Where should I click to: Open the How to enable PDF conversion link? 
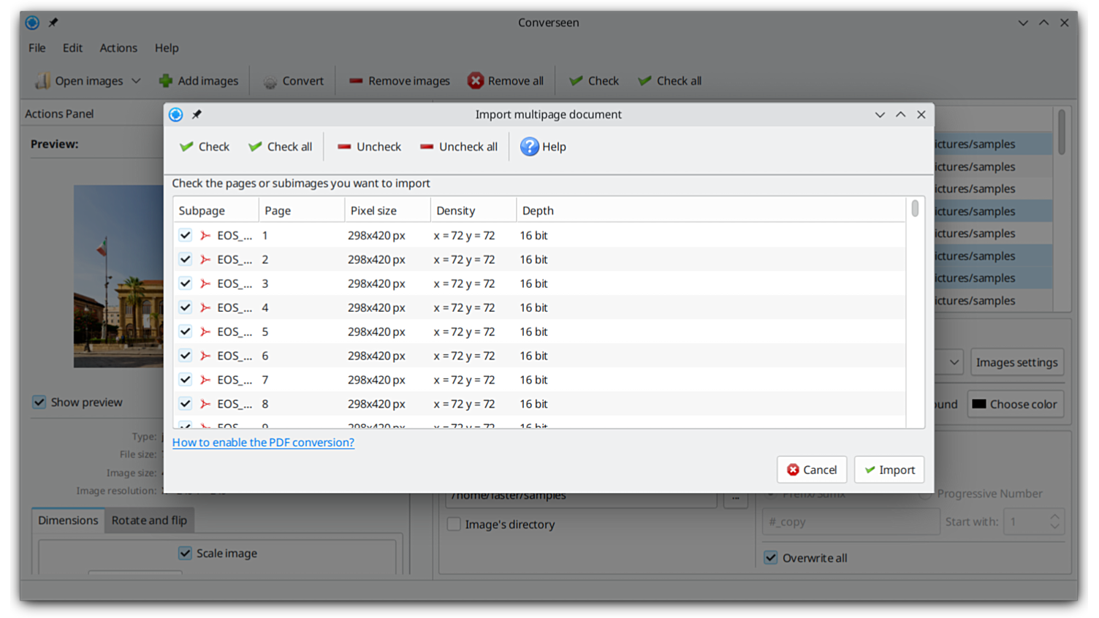263,443
